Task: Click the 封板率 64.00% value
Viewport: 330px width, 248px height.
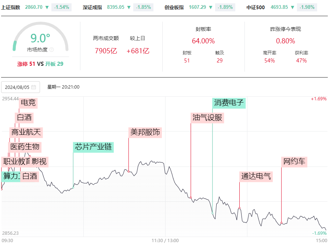Action: pos(203,41)
